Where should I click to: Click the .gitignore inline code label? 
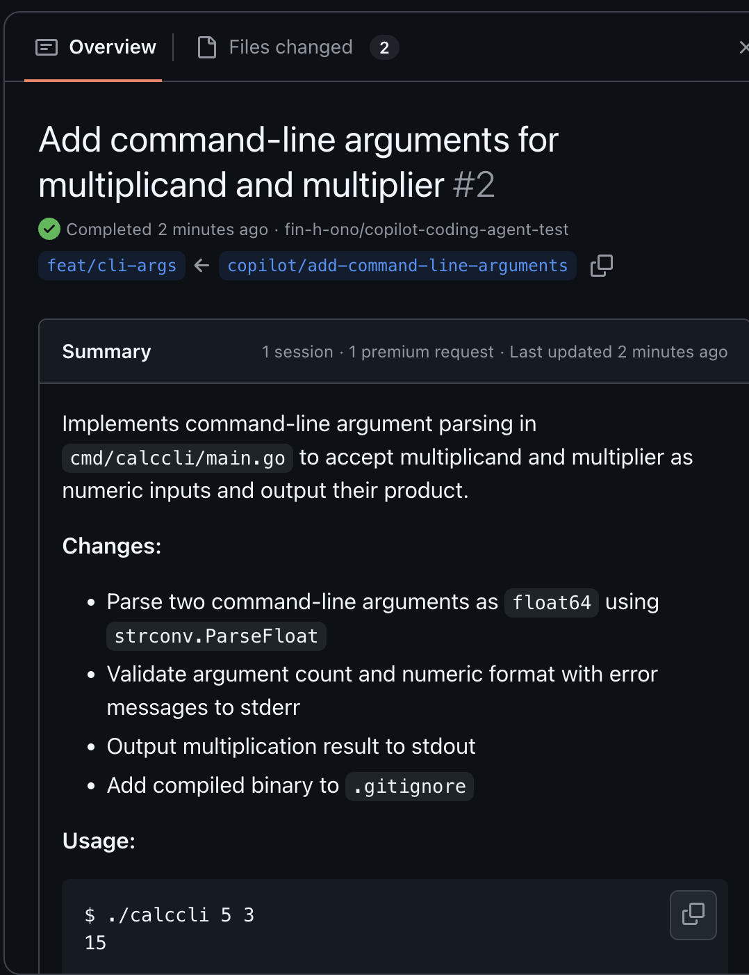point(409,787)
